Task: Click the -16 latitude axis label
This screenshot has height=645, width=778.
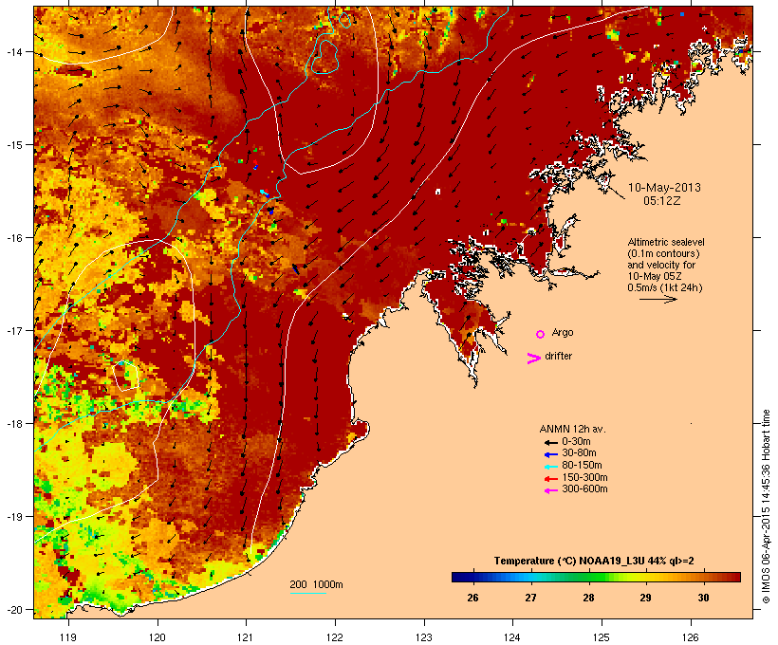Action: coord(13,238)
